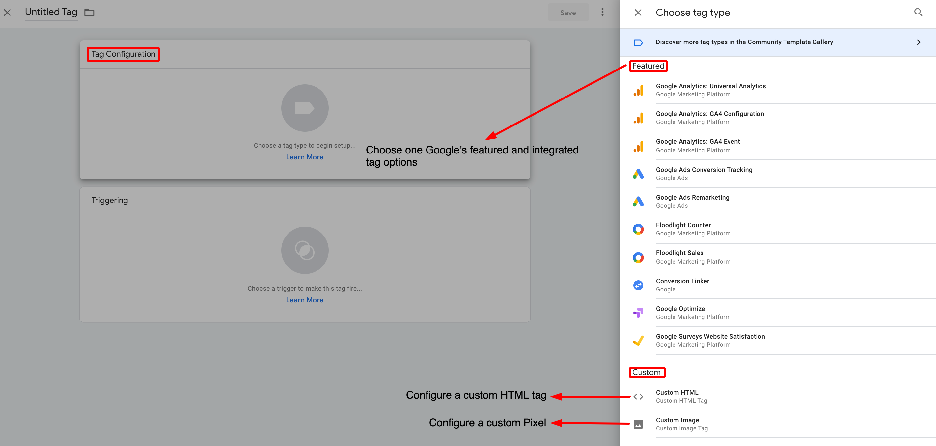Screen dimensions: 936x446
Task: Click the folder icon beside Untitled Tag
Action: (89, 13)
